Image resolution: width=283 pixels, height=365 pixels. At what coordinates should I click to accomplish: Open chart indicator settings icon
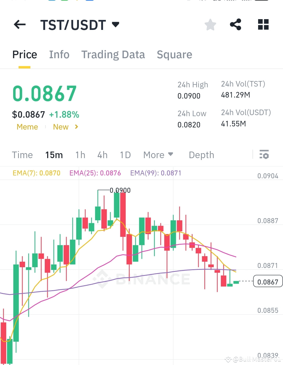pyautogui.click(x=264, y=155)
